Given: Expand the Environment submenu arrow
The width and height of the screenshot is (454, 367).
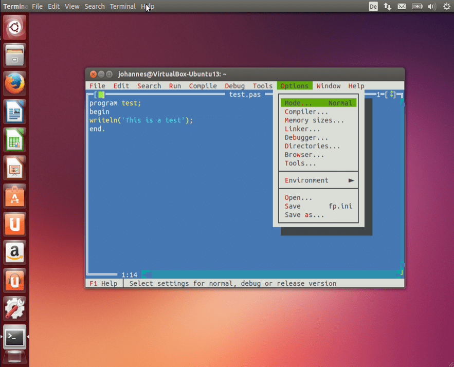Looking at the screenshot, I should (x=351, y=180).
